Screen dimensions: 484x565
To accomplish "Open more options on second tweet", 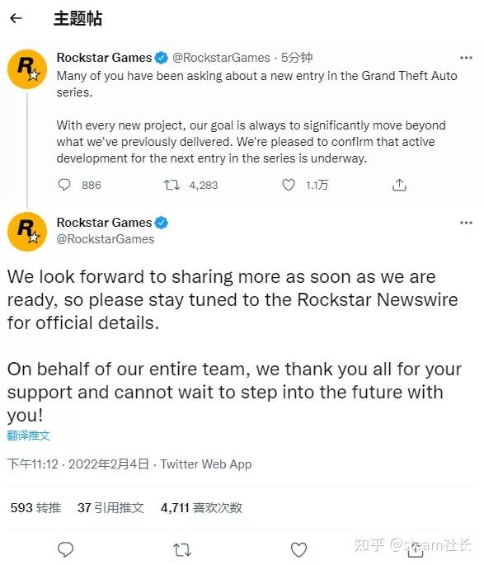I will [x=466, y=223].
